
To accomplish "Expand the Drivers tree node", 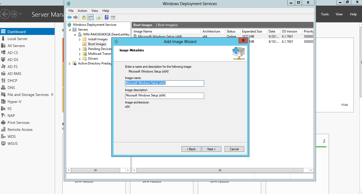I will (80, 59).
